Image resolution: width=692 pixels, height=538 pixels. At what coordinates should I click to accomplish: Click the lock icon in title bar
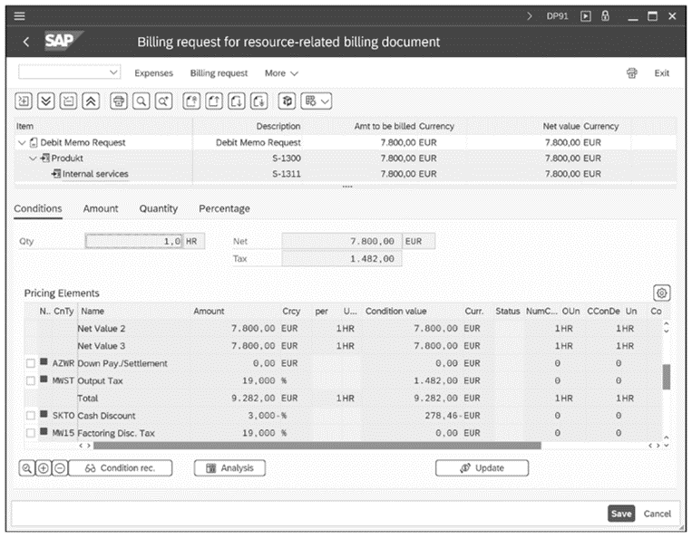[x=605, y=16]
